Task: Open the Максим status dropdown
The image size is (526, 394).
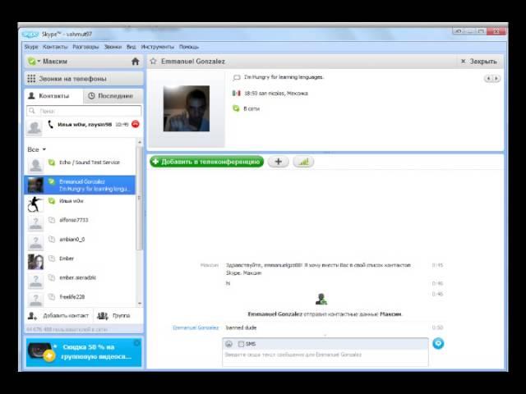Action: pyautogui.click(x=35, y=62)
